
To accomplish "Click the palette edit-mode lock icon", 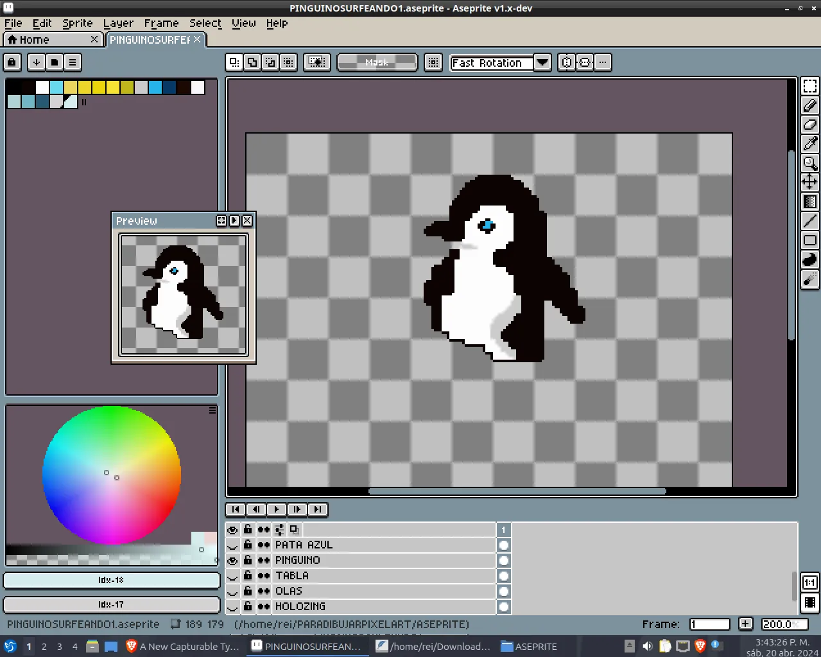I will (x=12, y=62).
